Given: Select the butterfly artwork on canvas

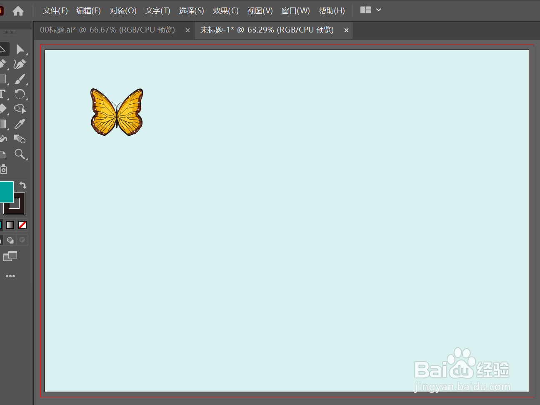Looking at the screenshot, I should coord(117,112).
